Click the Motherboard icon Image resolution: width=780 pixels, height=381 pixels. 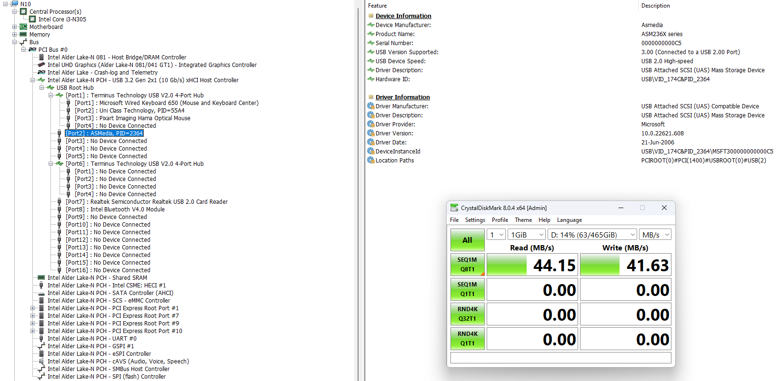tap(23, 27)
